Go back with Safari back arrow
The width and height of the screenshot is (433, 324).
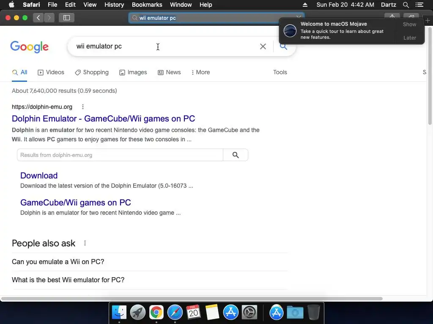(x=38, y=18)
